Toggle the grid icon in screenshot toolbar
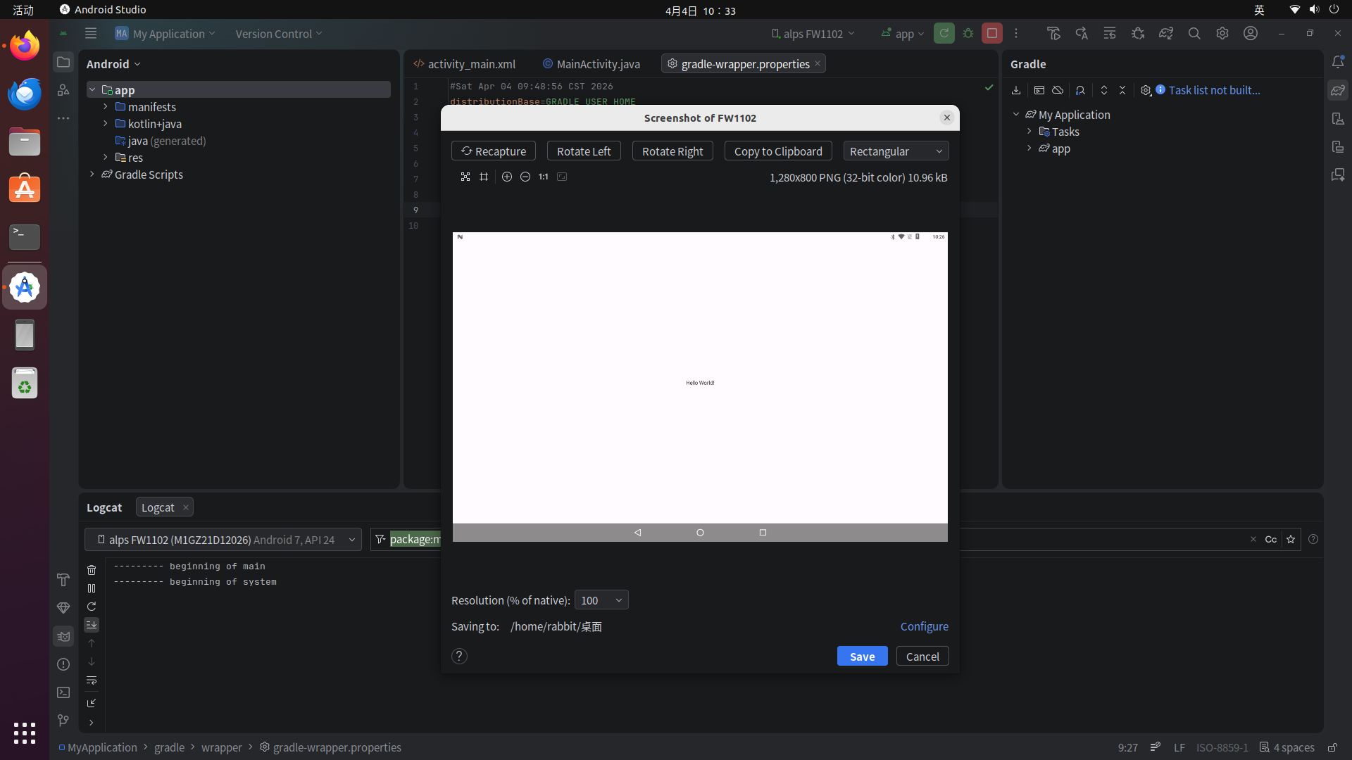The image size is (1352, 760). (x=484, y=177)
